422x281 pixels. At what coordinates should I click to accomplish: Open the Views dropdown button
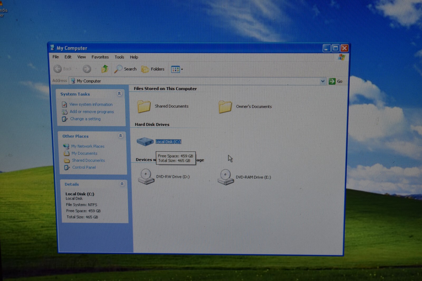pyautogui.click(x=177, y=69)
